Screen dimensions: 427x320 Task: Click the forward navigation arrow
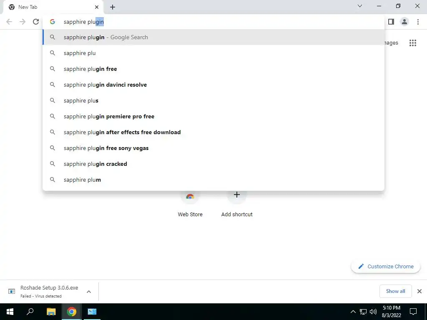click(23, 22)
